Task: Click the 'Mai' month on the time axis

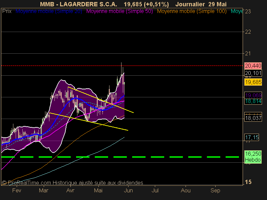Action: point(98,190)
